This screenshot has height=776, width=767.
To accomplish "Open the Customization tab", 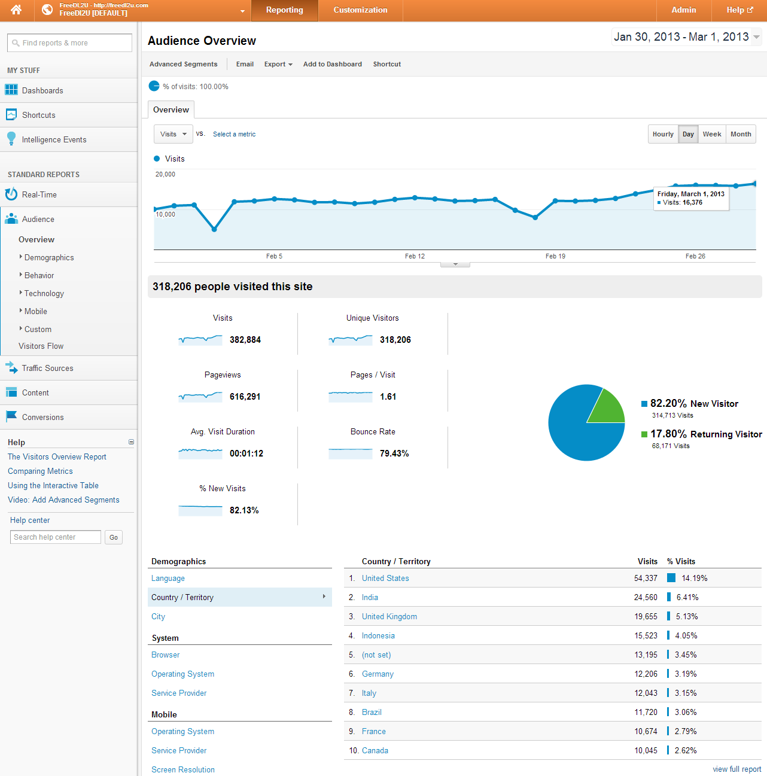I will click(360, 10).
